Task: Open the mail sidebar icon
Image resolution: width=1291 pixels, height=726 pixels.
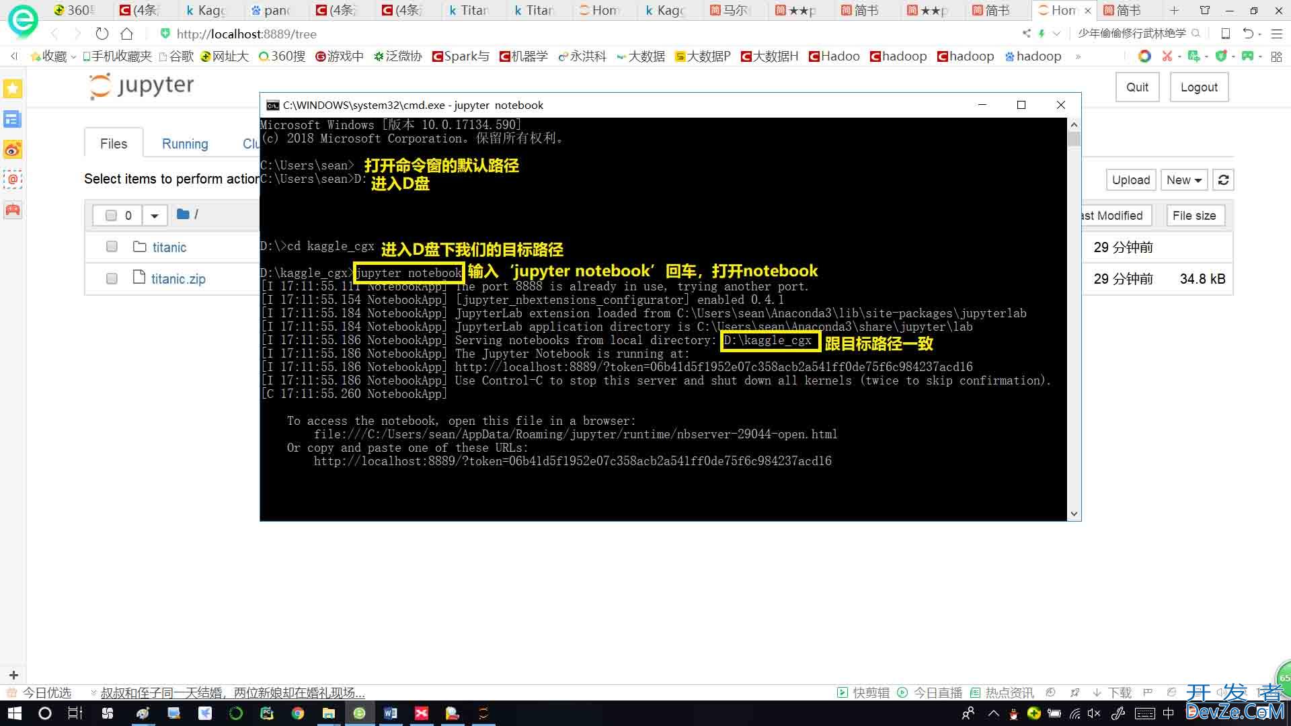Action: point(13,179)
